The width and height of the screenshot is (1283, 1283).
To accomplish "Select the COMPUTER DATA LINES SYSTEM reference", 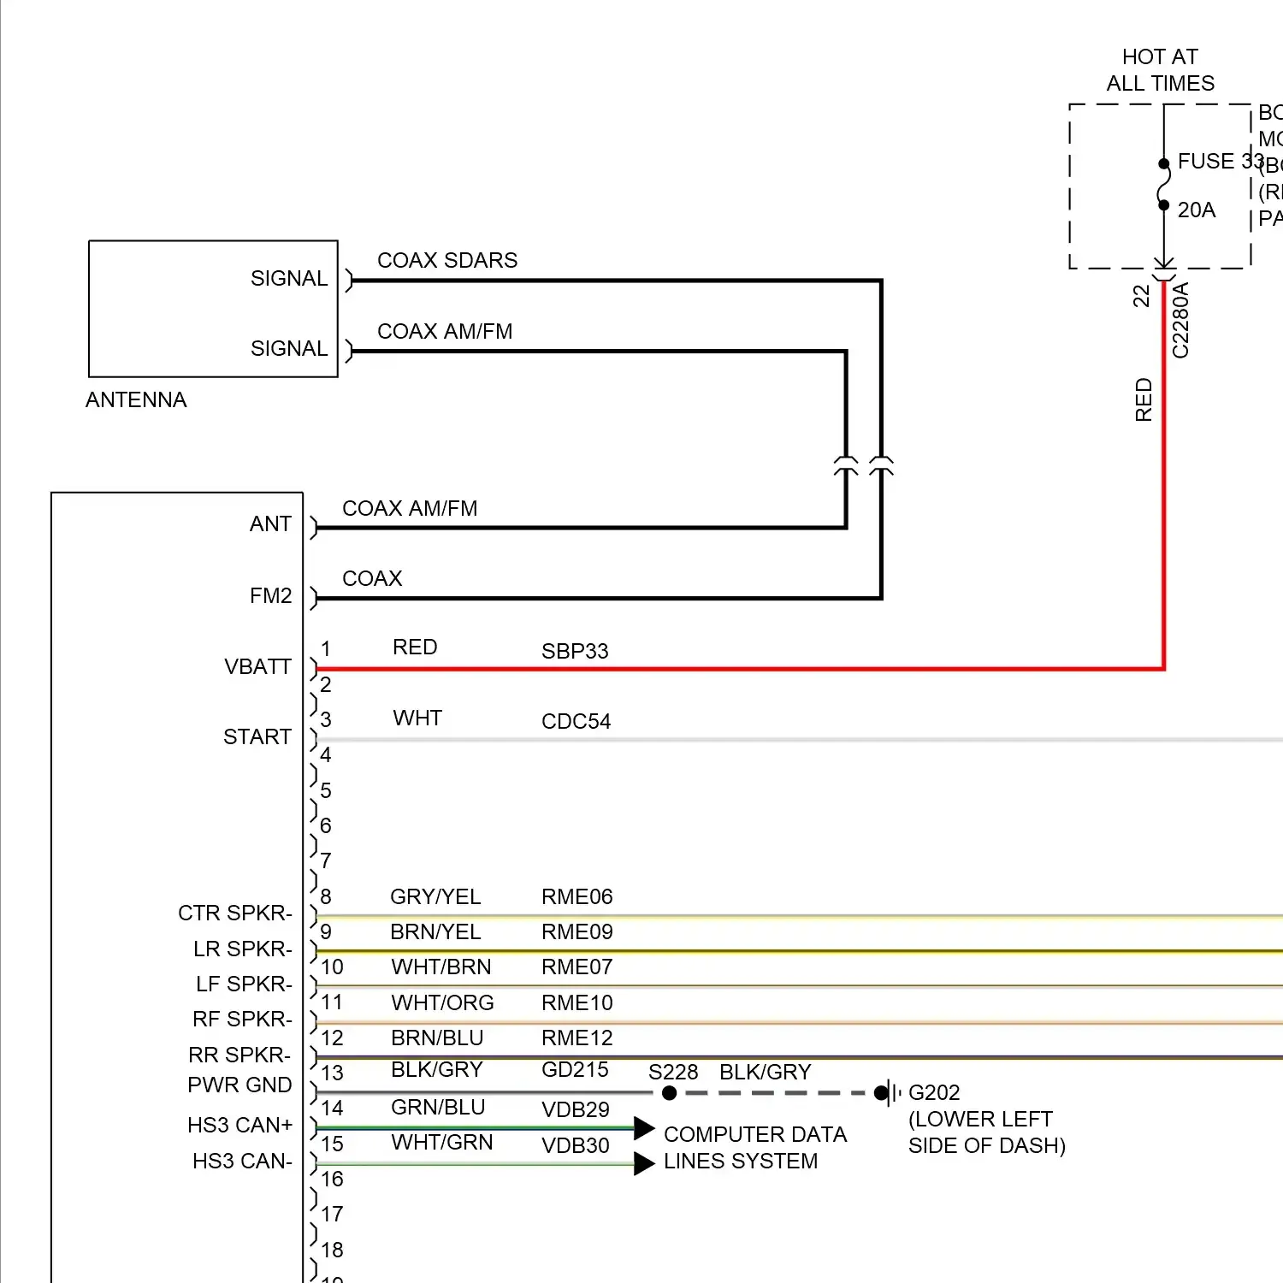I will pos(755,1147).
